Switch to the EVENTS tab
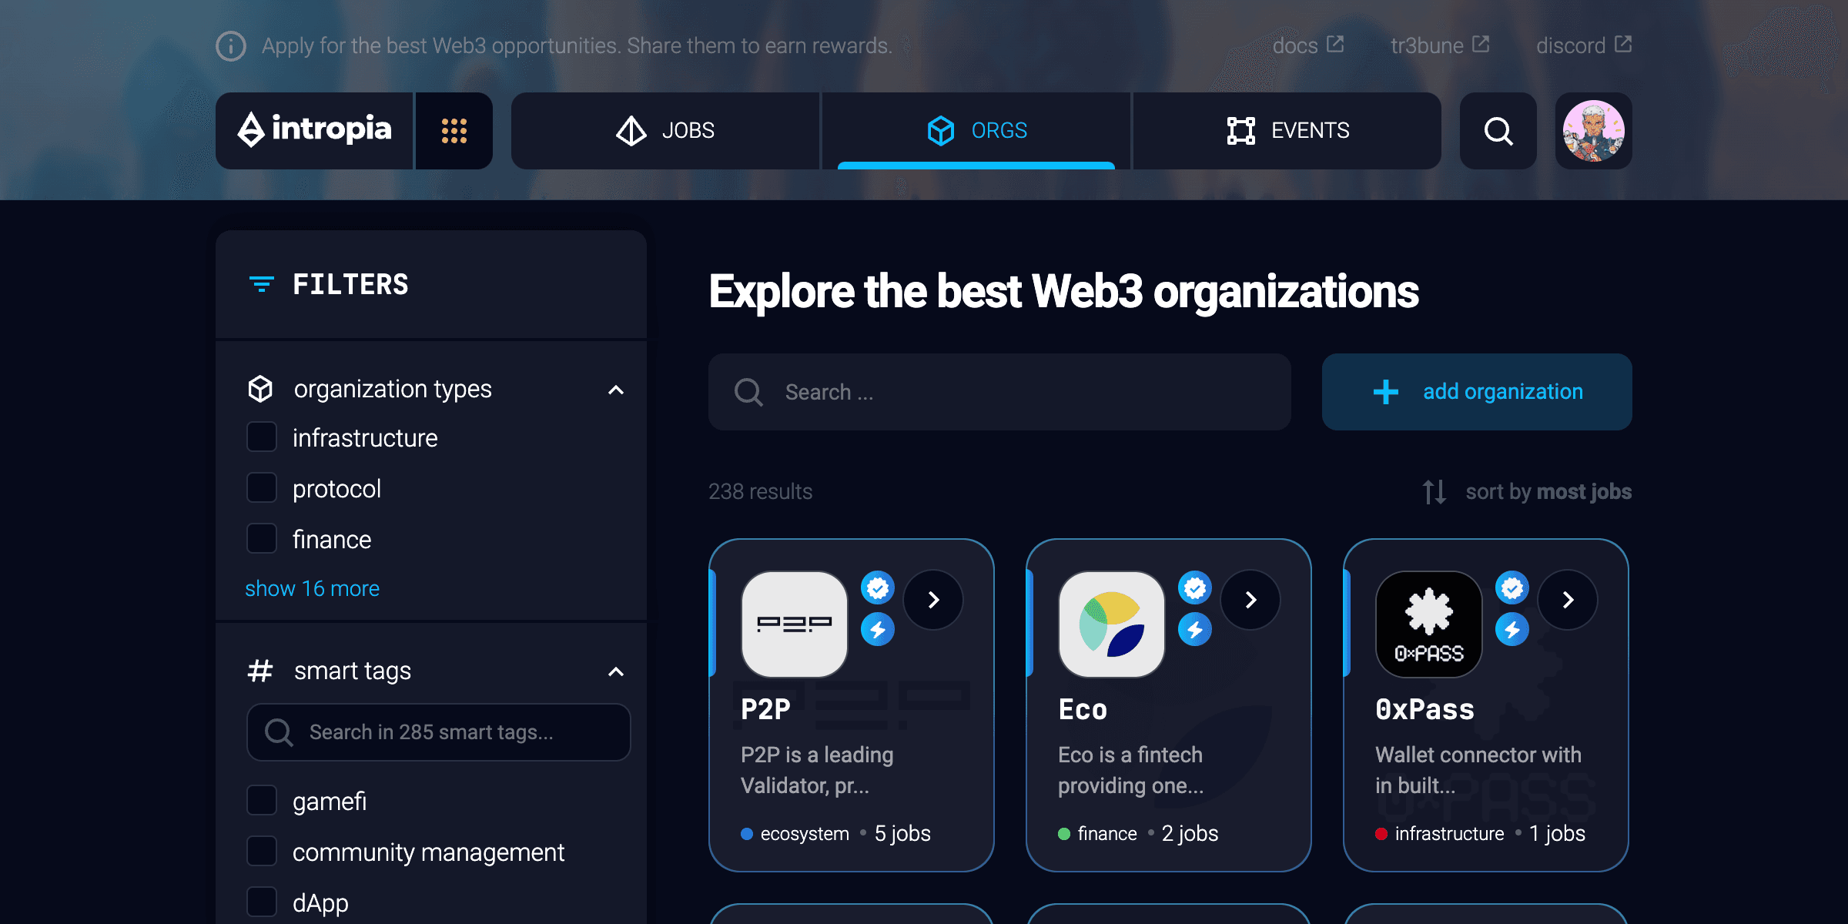This screenshot has height=924, width=1848. pos(1287,131)
